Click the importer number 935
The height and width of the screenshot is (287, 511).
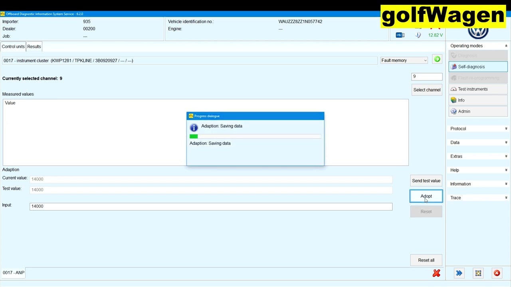point(87,22)
